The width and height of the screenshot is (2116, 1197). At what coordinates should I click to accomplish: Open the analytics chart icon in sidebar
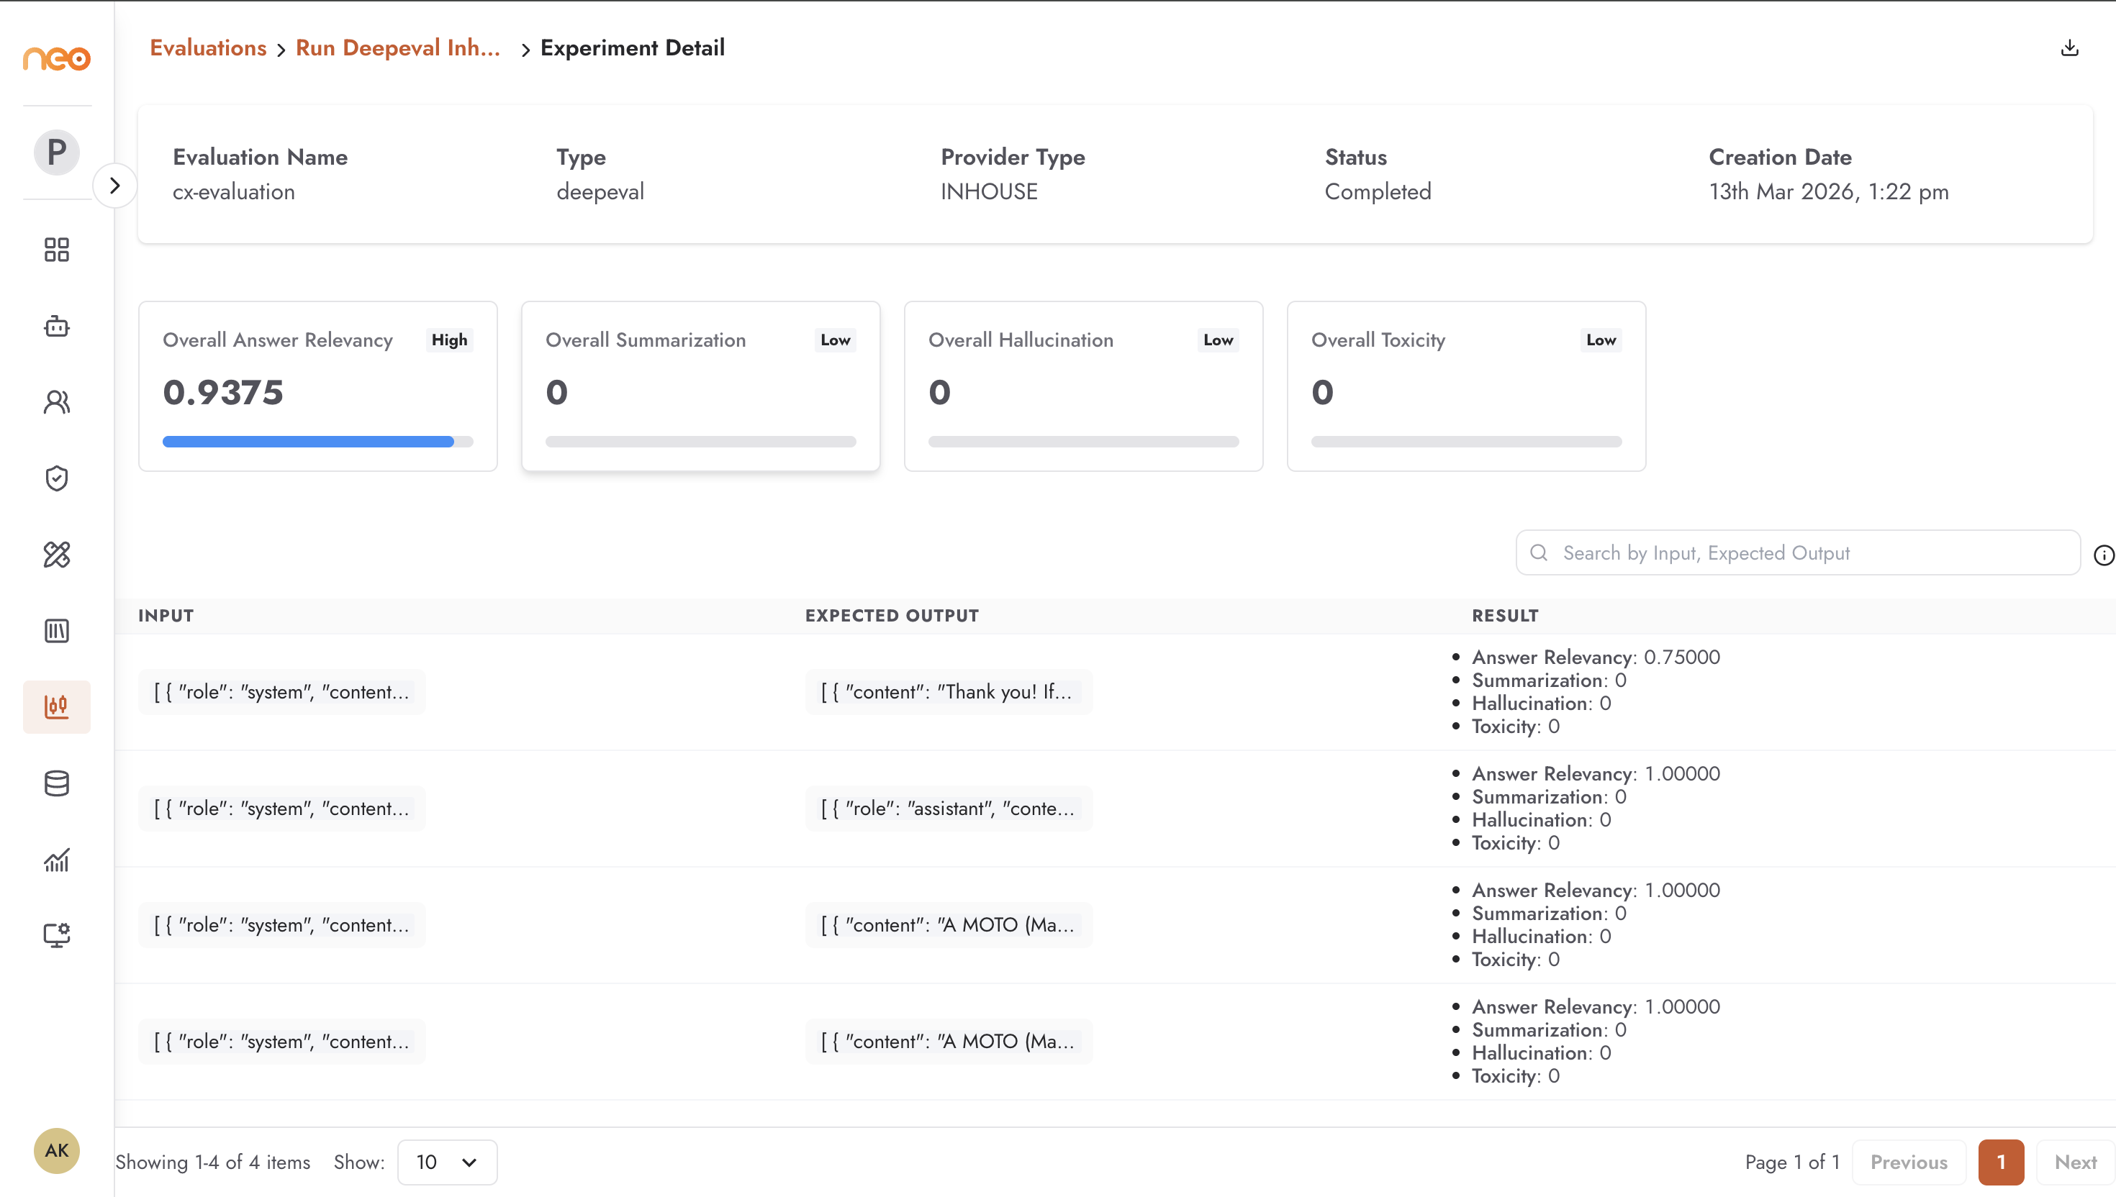pos(56,860)
